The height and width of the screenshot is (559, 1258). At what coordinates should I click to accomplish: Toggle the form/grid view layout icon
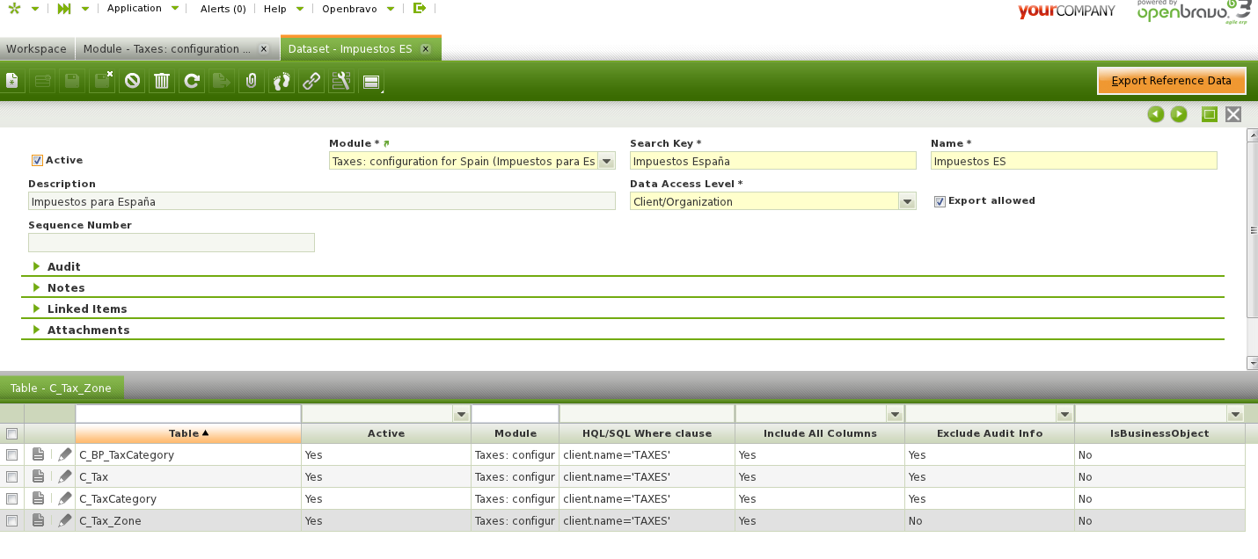(371, 82)
